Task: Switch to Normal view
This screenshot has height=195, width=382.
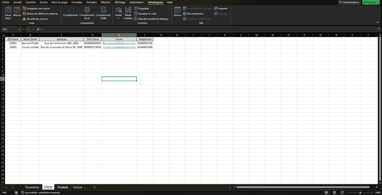Action: (x=326, y=192)
